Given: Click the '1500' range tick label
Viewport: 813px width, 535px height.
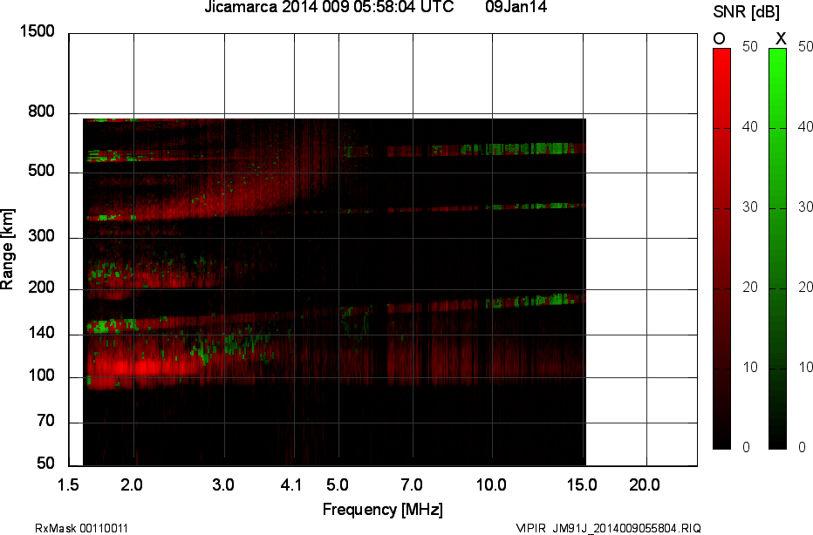Looking at the screenshot, I should [37, 31].
